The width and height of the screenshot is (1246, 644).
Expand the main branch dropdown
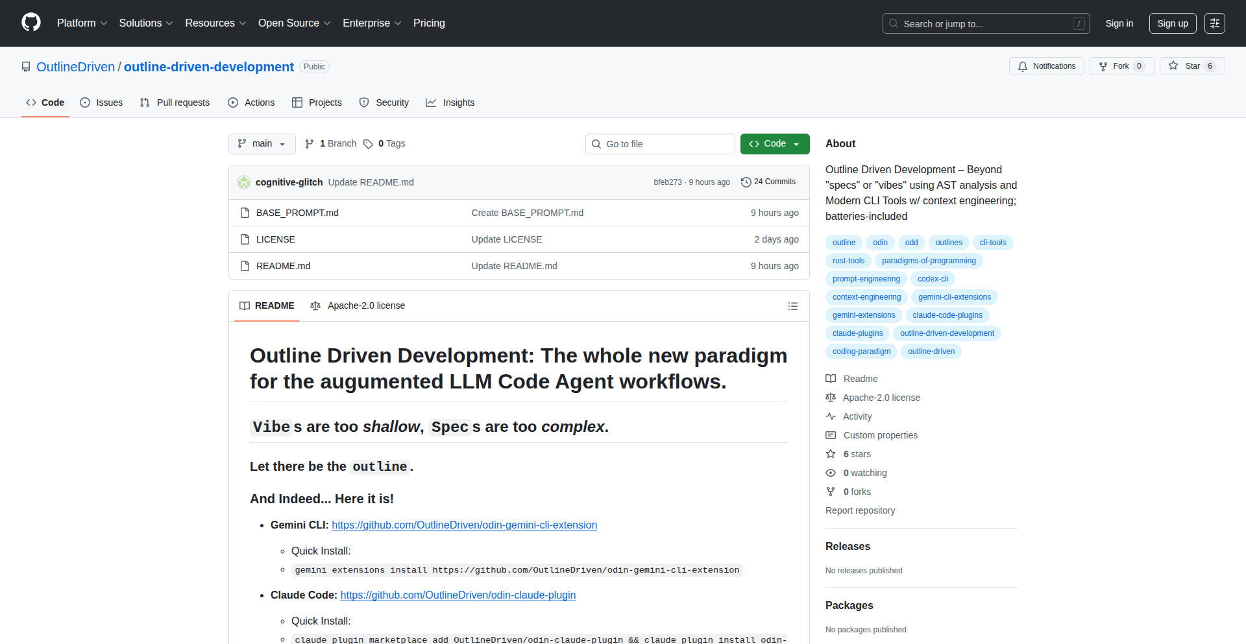(x=262, y=144)
